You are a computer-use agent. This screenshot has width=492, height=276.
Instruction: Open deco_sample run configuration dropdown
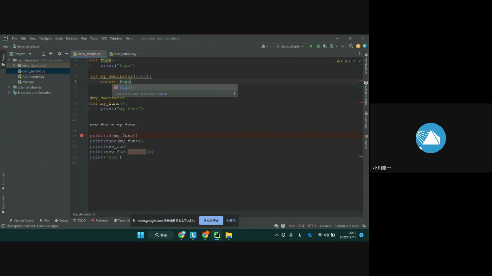(x=290, y=46)
